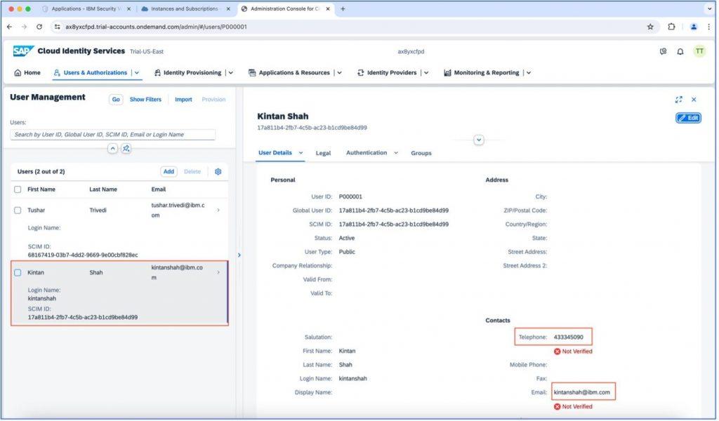The height and width of the screenshot is (421, 719).
Task: Toggle the select-all users checkbox
Action: (18, 189)
